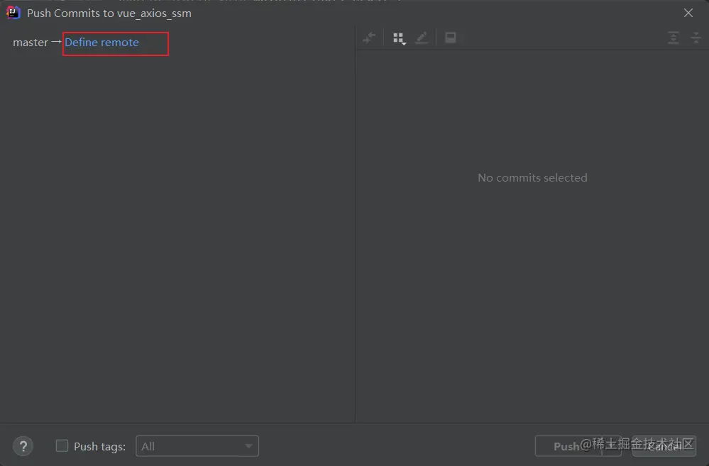Click the Push button
This screenshot has height=466, width=709.
(568, 446)
